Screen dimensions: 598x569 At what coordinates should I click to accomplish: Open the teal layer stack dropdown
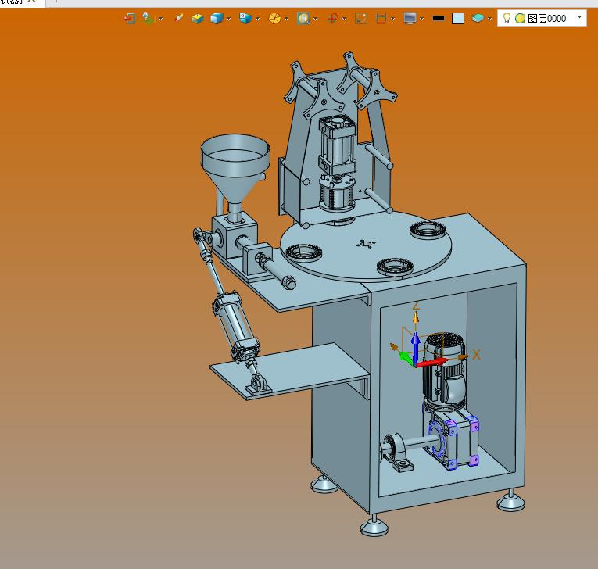pos(489,19)
